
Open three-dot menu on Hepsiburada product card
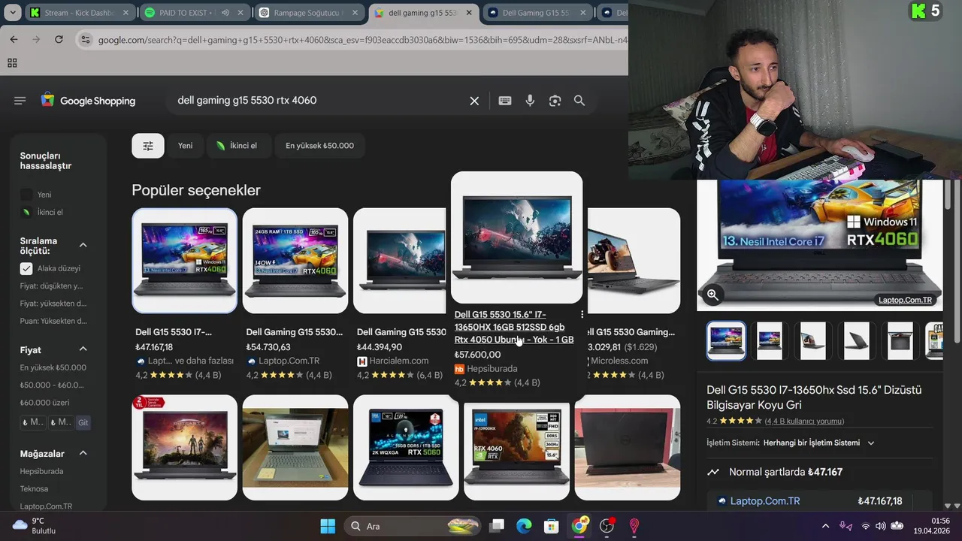pos(582,315)
